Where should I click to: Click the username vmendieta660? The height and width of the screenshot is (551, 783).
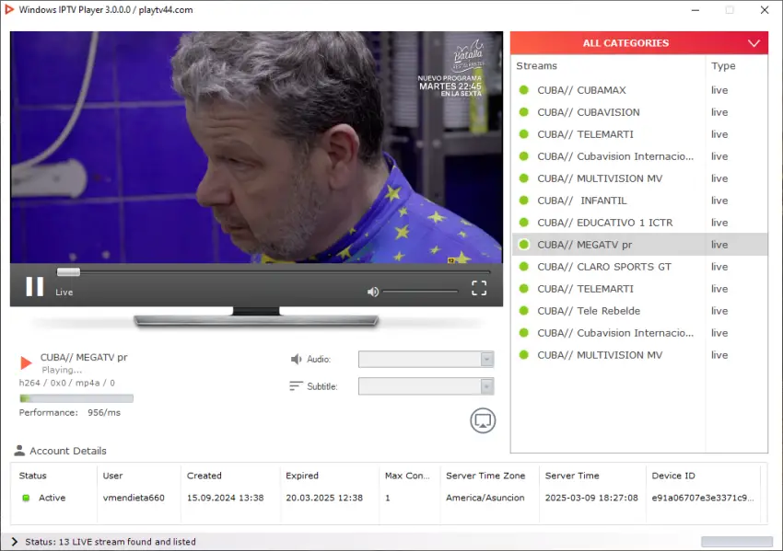click(x=134, y=498)
